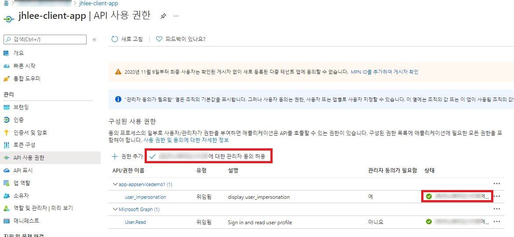Viewport: 514px width, 237px height.
Task: Click the User.Read permission link
Action: [135, 222]
